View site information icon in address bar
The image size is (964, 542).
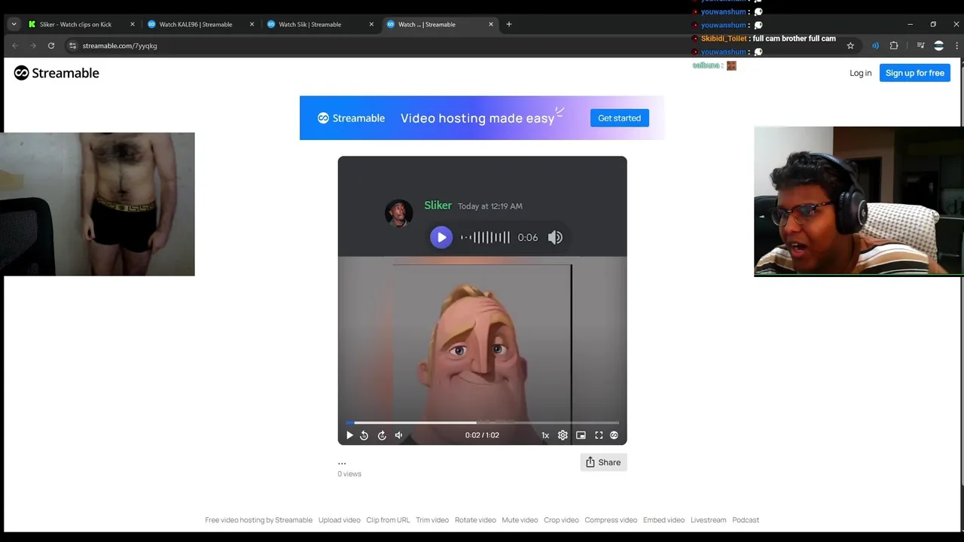pos(72,46)
